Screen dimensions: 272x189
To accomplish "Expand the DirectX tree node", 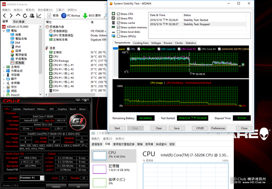I will click(x=4, y=95).
